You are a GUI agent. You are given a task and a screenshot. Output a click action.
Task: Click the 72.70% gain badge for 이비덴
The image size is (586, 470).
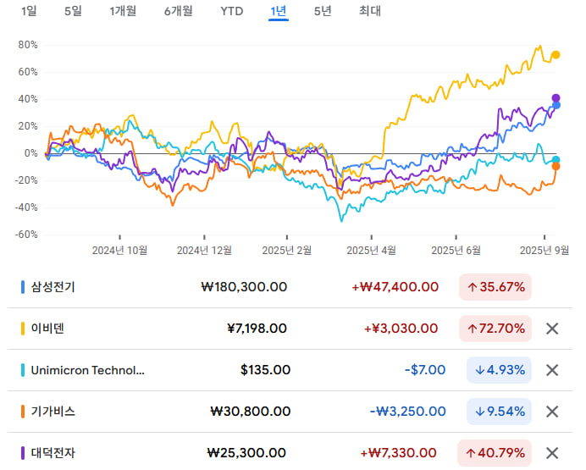coord(495,329)
